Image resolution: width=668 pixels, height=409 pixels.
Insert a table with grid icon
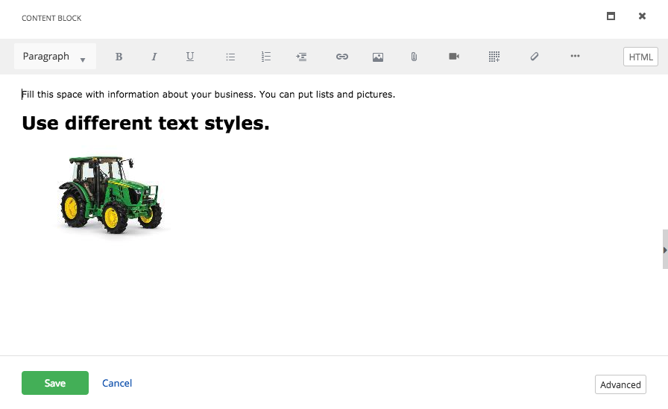click(494, 57)
